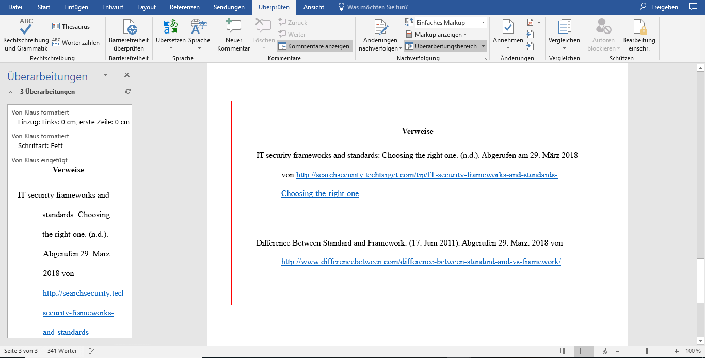The width and height of the screenshot is (705, 358).
Task: Switch to the Einfügen tab
Action: coord(76,7)
